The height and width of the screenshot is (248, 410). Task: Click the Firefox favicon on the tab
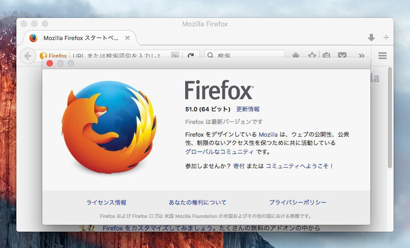coord(33,38)
